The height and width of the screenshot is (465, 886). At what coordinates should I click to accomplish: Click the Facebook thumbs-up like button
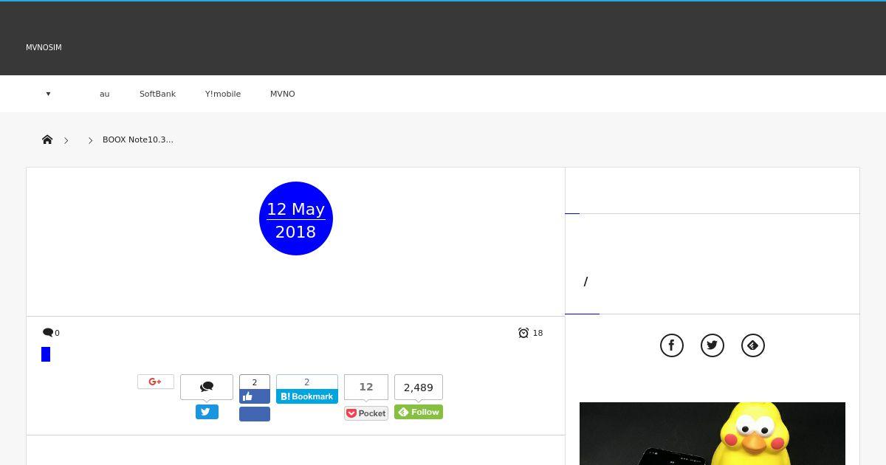[255, 396]
